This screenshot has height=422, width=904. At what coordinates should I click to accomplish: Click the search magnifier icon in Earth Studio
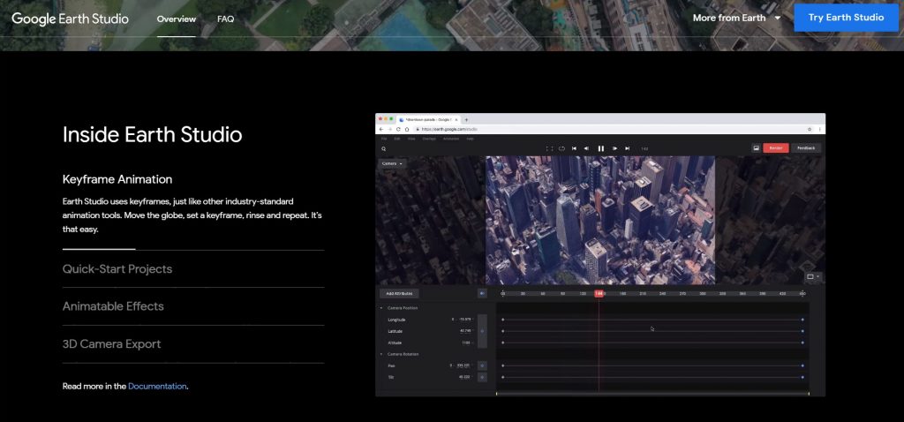click(x=384, y=148)
